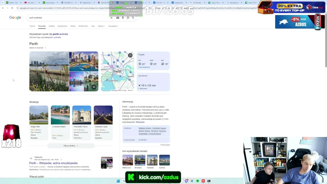Open the Cathedral Square district link
Image resolution: width=327 pixels, height=184 pixels.
tap(159, 128)
